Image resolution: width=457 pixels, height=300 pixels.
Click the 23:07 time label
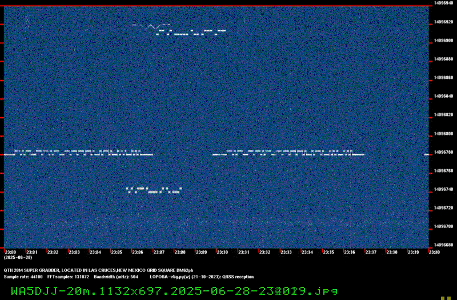(x=159, y=252)
